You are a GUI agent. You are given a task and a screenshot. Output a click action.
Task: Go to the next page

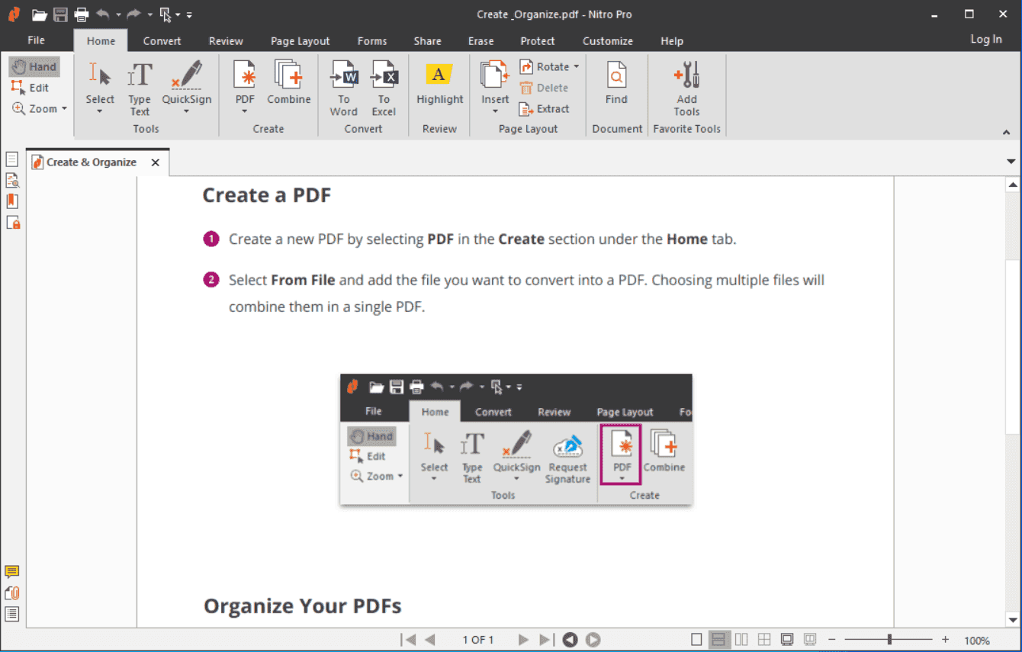523,640
